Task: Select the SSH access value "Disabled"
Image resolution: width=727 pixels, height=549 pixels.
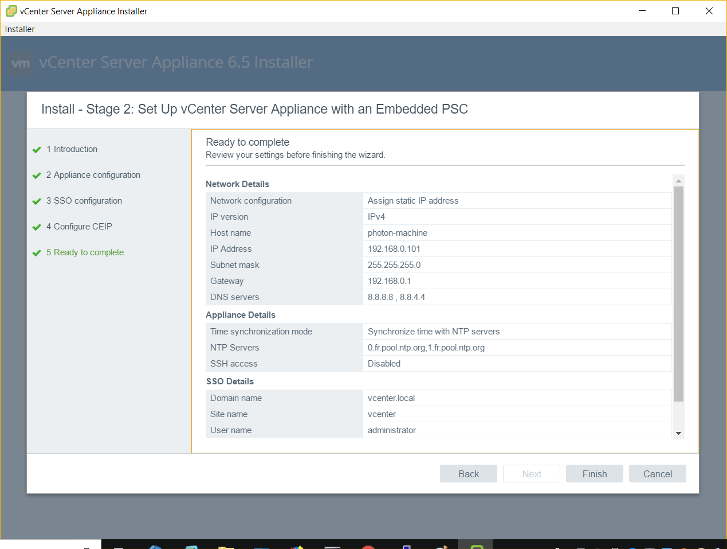Action: 384,364
